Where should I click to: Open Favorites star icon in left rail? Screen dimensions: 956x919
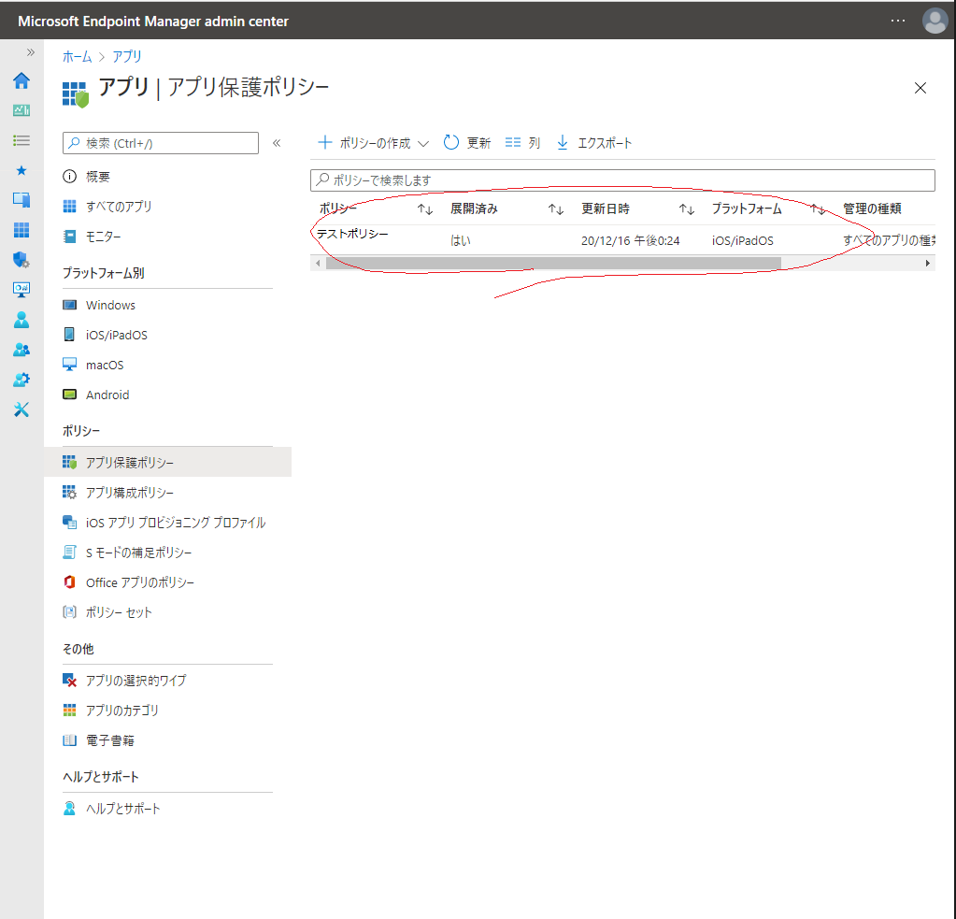point(21,170)
